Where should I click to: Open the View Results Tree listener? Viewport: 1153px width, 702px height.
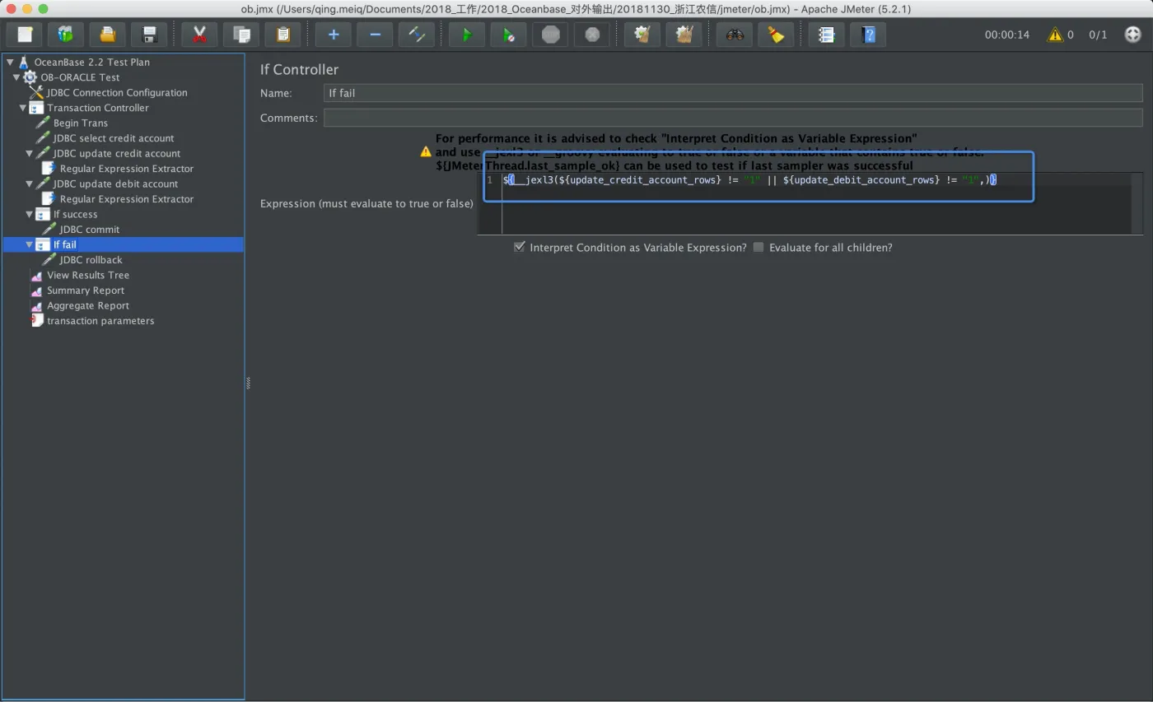point(88,275)
